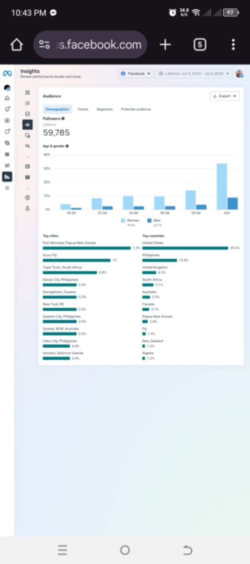Tap Android recent apps button
The height and width of the screenshot is (564, 250).
(x=62, y=550)
